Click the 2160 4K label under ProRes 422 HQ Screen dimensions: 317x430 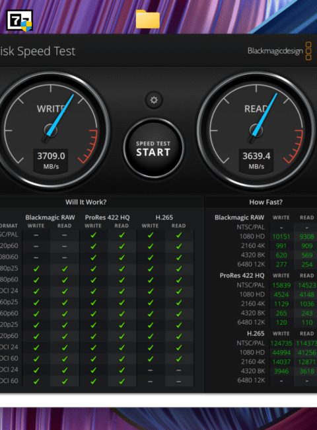pyautogui.click(x=253, y=304)
